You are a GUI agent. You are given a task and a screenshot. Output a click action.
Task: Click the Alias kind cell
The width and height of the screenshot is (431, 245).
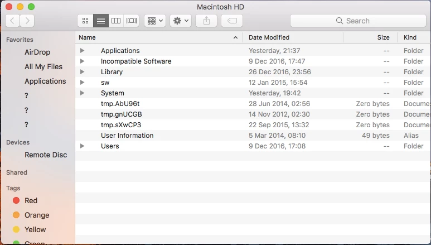click(x=411, y=136)
